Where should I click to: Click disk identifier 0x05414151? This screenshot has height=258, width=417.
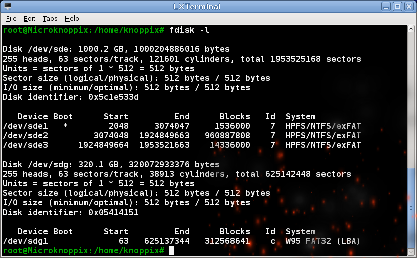114,212
